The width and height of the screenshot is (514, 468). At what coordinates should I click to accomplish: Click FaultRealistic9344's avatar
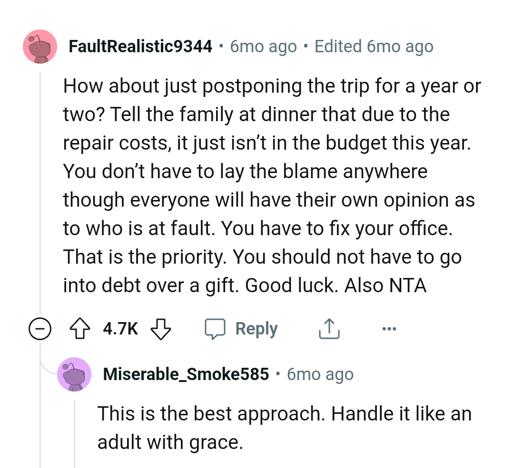click(x=40, y=46)
